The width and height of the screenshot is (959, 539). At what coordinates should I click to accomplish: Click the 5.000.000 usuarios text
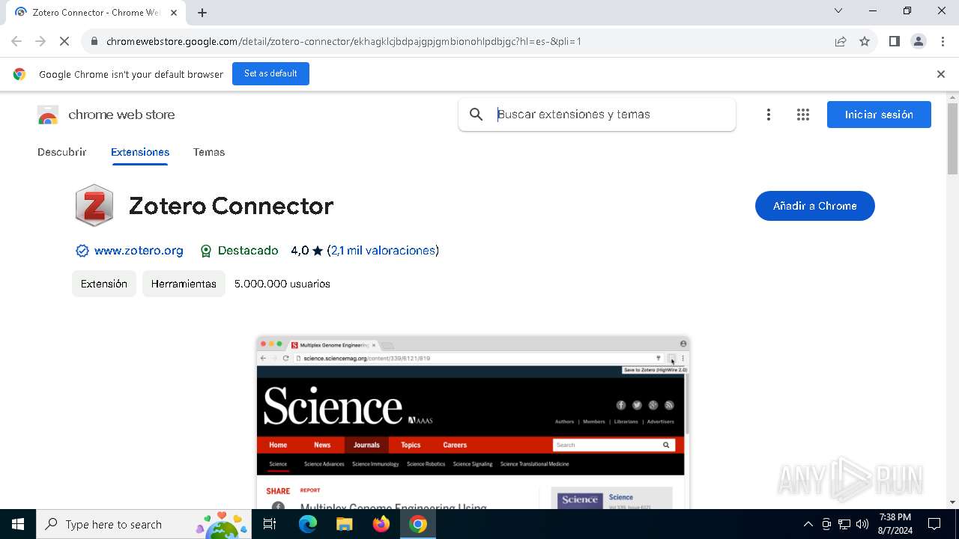tap(282, 284)
